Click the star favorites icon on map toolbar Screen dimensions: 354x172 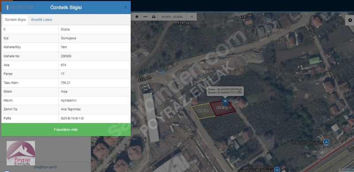[x=137, y=17]
